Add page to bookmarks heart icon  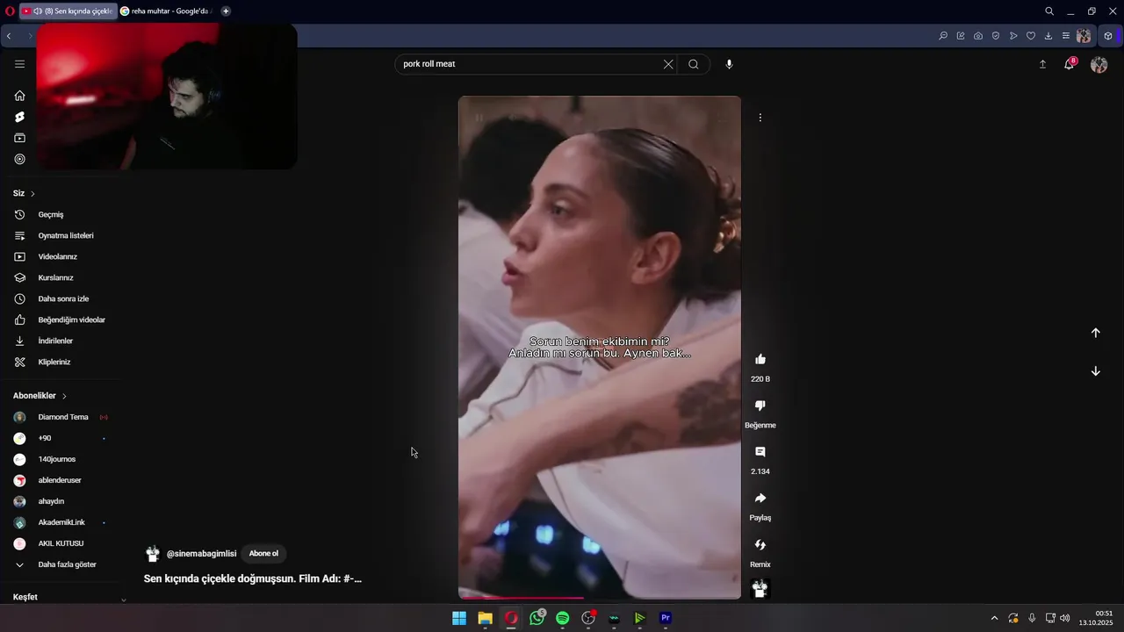click(1031, 36)
